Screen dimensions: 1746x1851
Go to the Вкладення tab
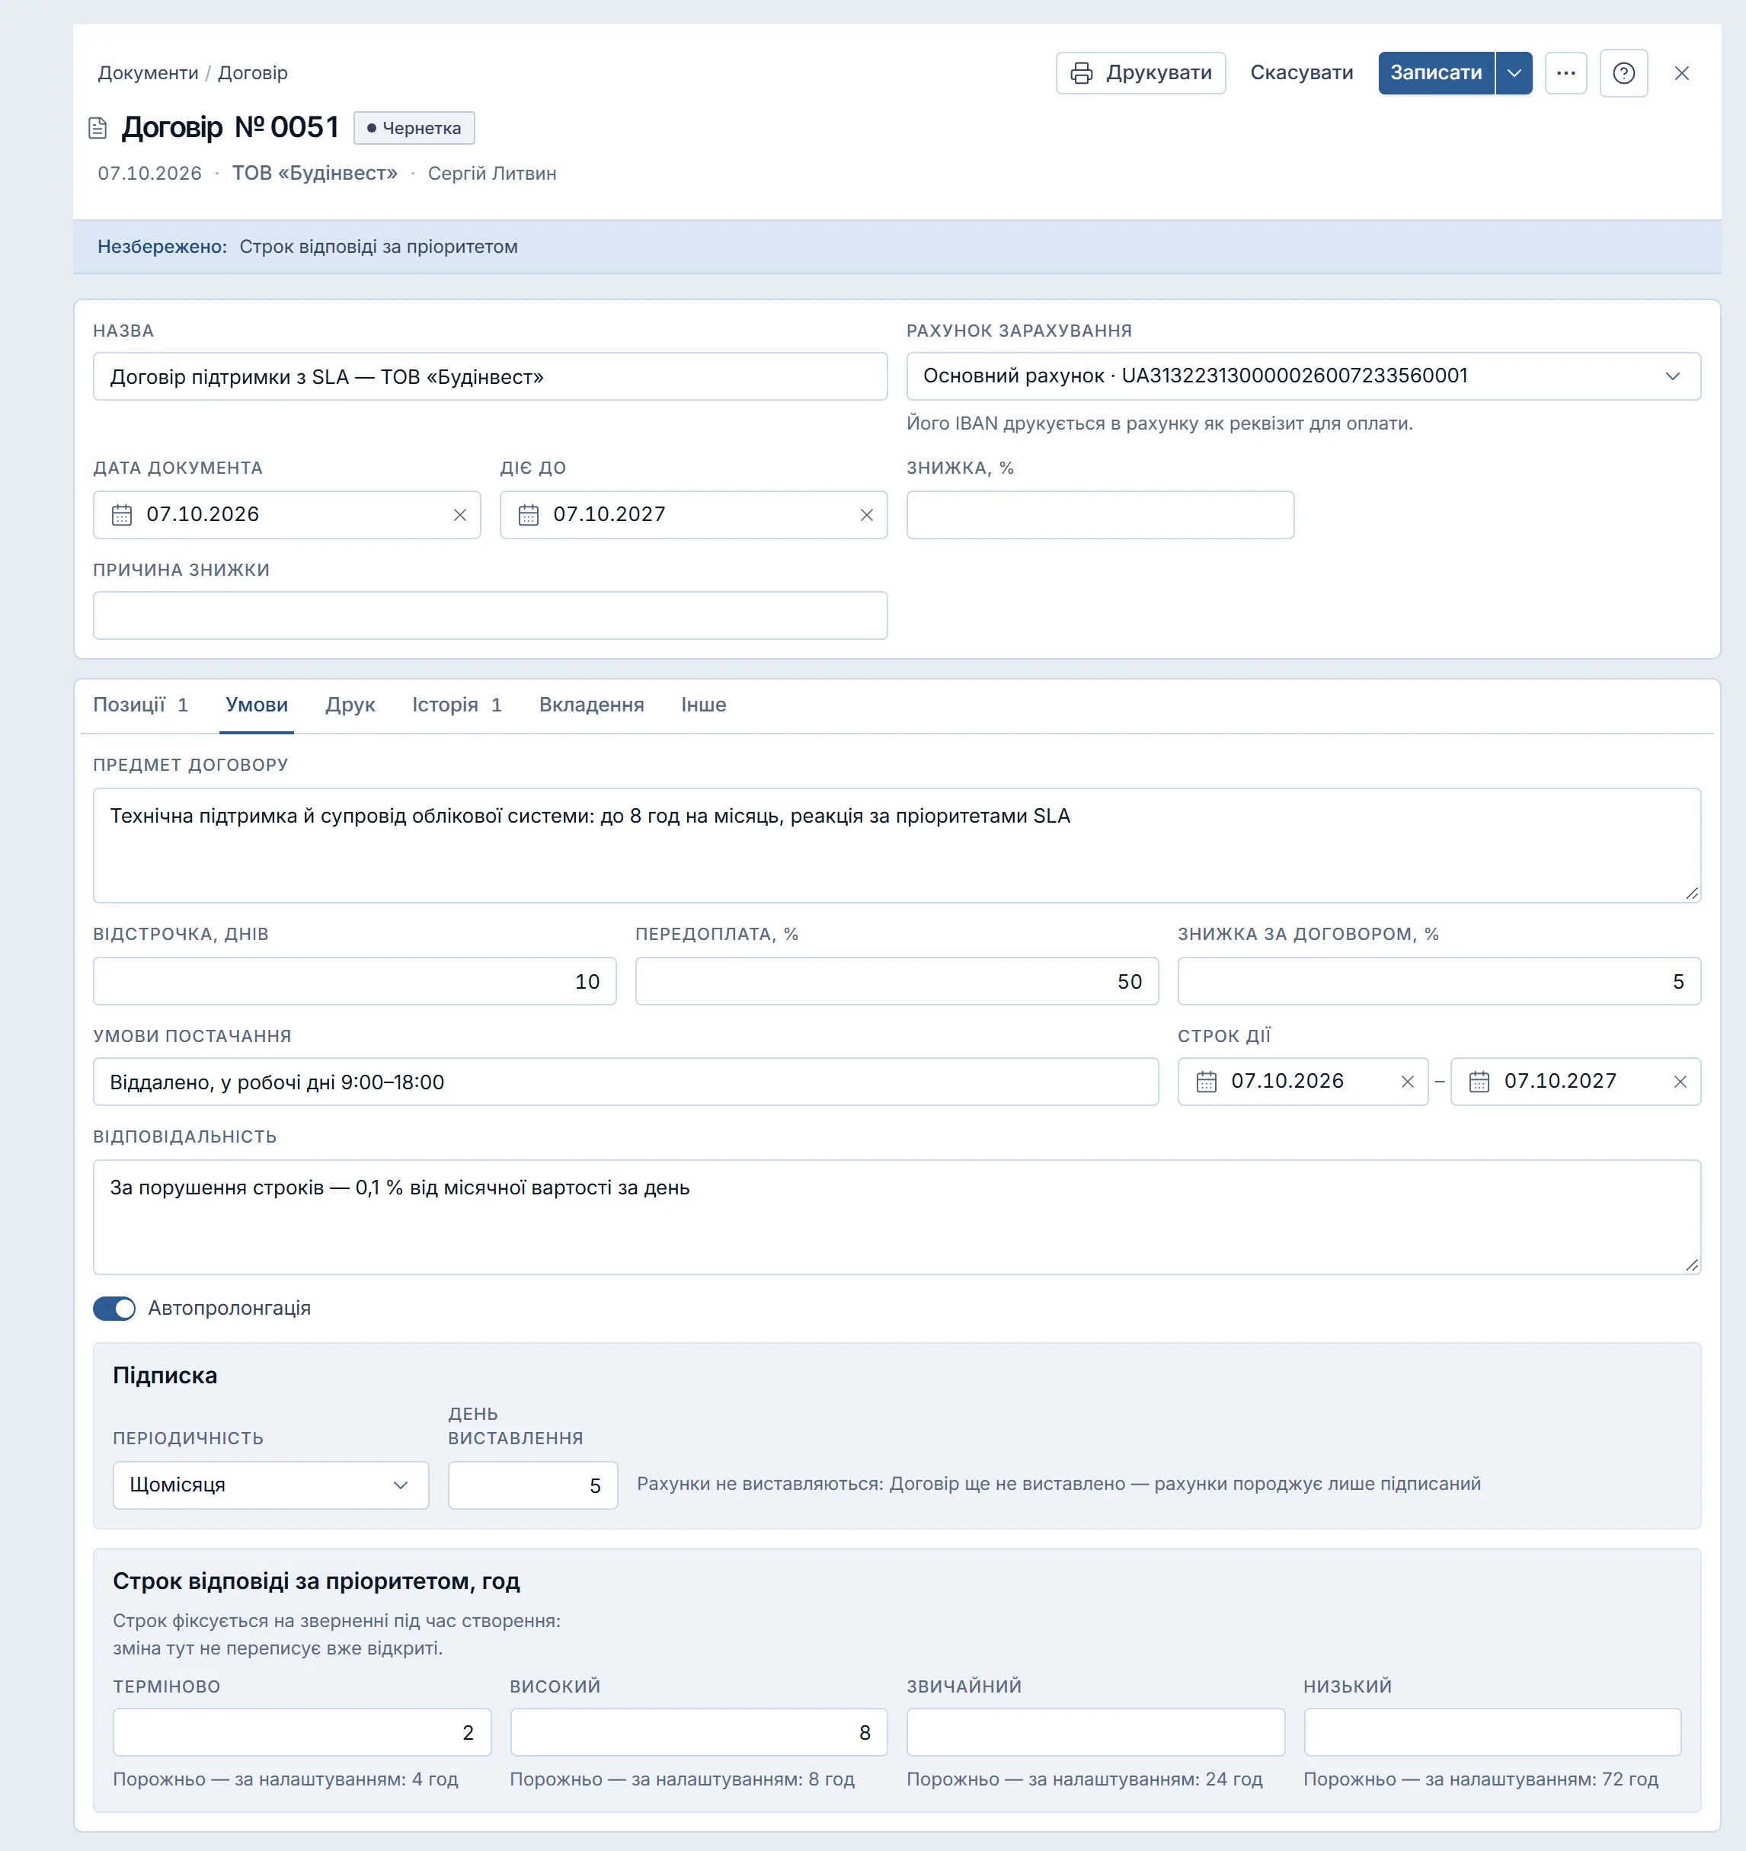click(591, 705)
